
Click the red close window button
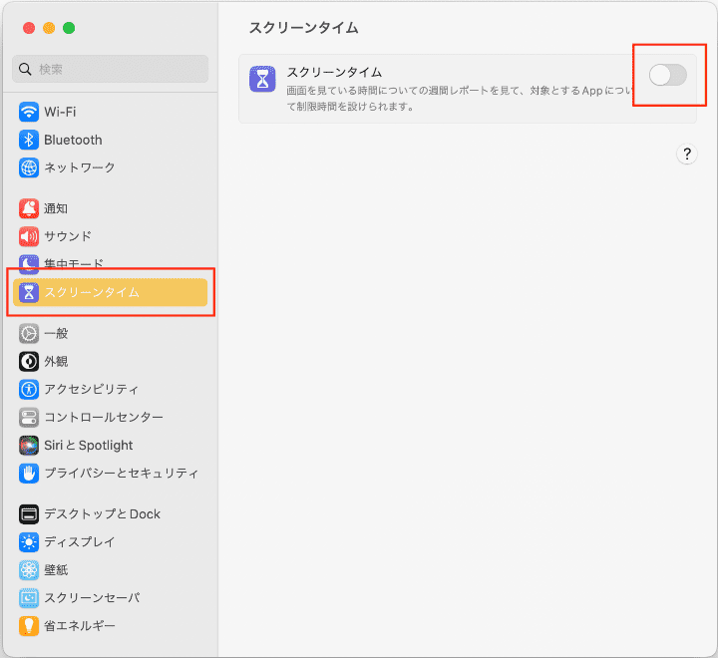click(29, 28)
